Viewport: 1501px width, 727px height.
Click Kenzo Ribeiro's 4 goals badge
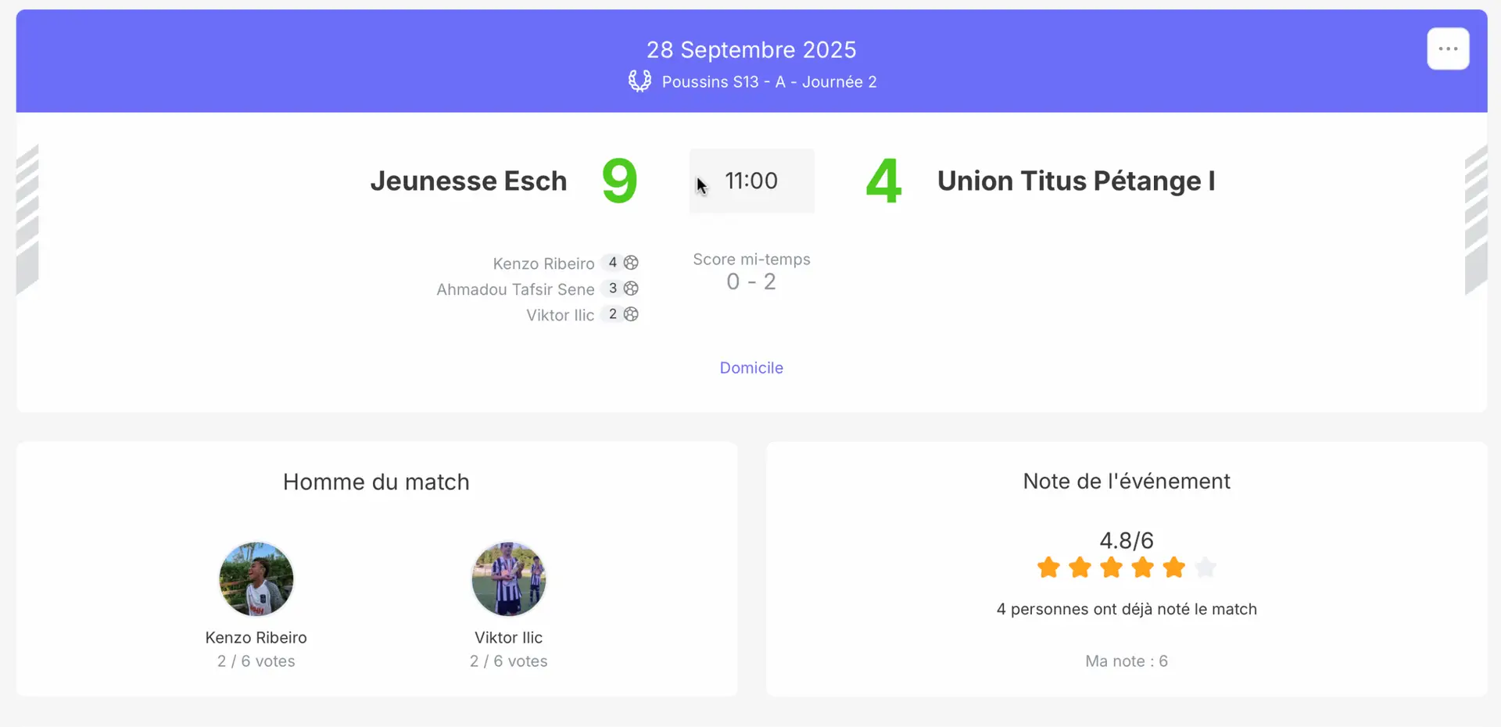pos(613,263)
